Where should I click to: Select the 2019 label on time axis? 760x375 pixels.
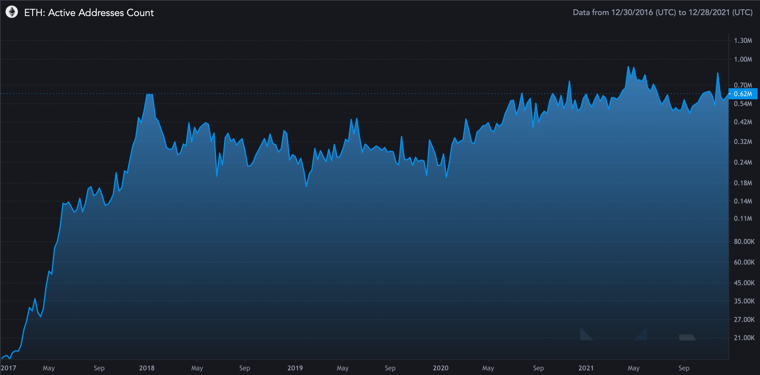click(x=295, y=368)
